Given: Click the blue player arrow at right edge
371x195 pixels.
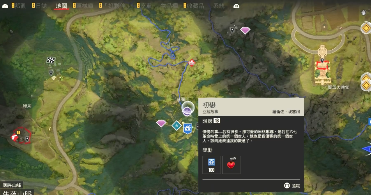Looking at the screenshot, I should point(367,149).
